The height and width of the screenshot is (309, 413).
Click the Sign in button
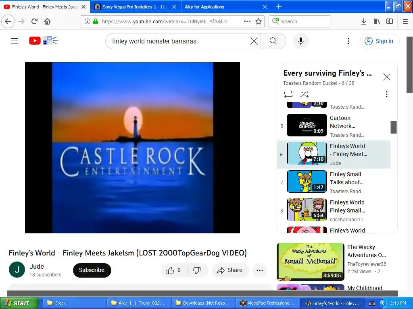(x=380, y=41)
